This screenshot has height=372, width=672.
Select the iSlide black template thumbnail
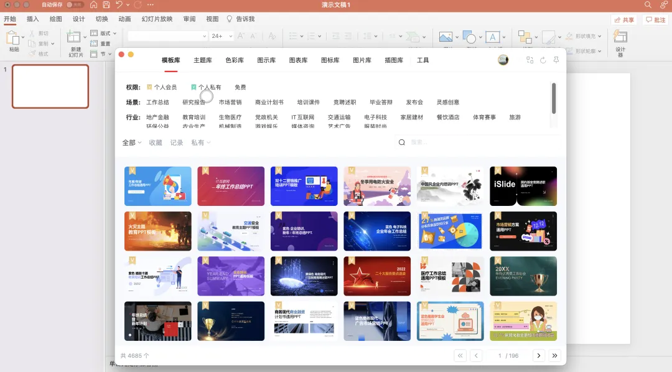(523, 186)
